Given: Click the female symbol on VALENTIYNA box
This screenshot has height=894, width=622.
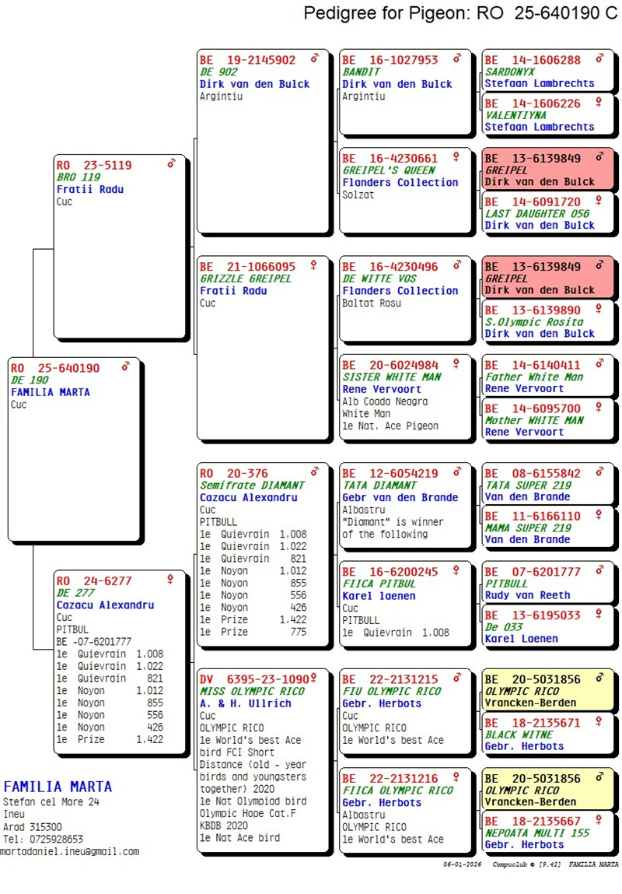Looking at the screenshot, I should click(599, 102).
